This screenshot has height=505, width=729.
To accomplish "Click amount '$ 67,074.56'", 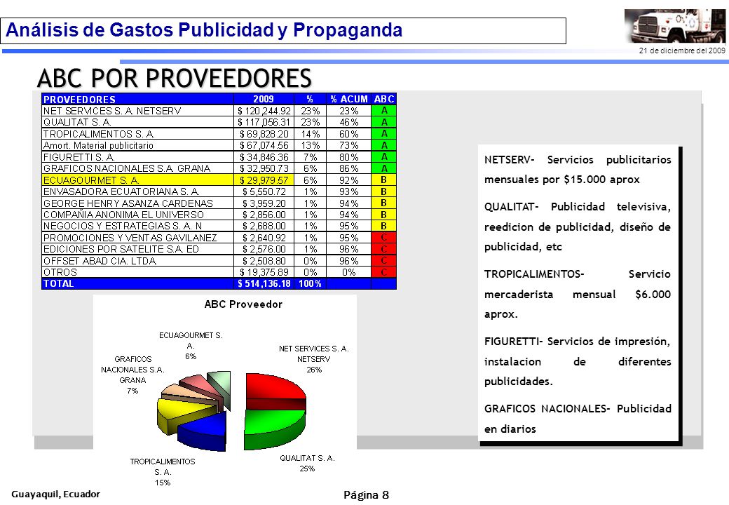I will [264, 146].
